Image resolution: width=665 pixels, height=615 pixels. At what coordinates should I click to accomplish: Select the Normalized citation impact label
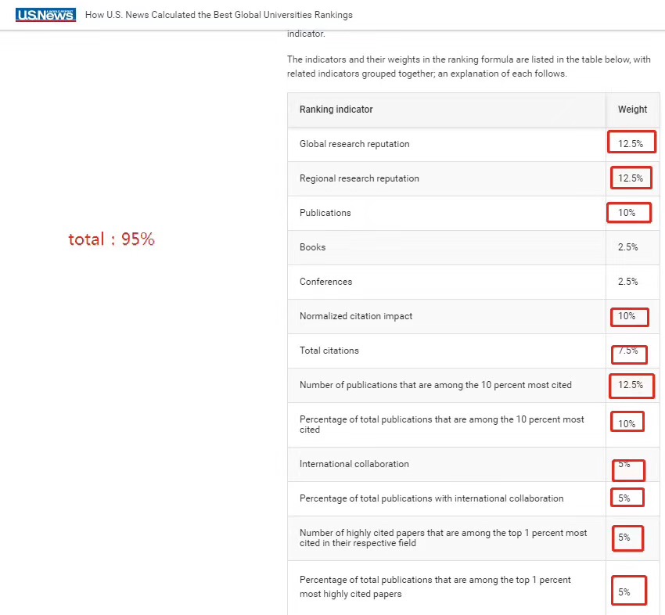[356, 316]
